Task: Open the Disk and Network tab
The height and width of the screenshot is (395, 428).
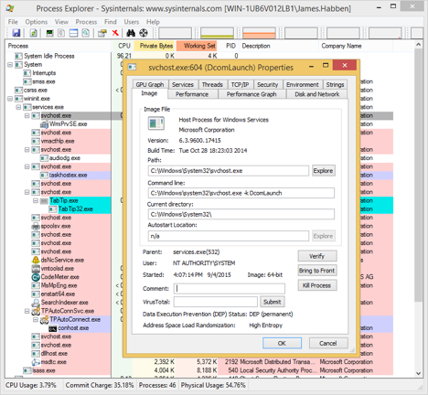Action: [x=317, y=94]
